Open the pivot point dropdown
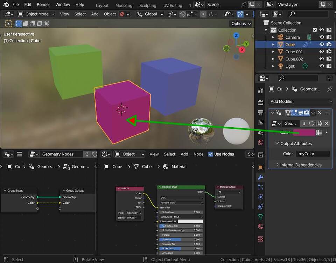The height and width of the screenshot is (263, 336). click(172, 14)
